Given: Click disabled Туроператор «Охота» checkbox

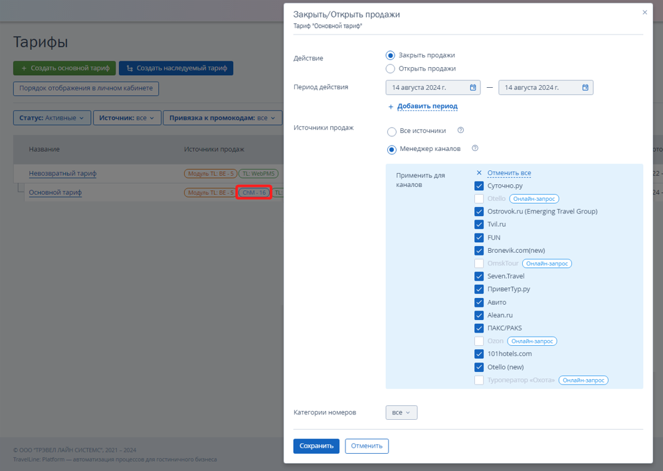Looking at the screenshot, I should click(479, 381).
